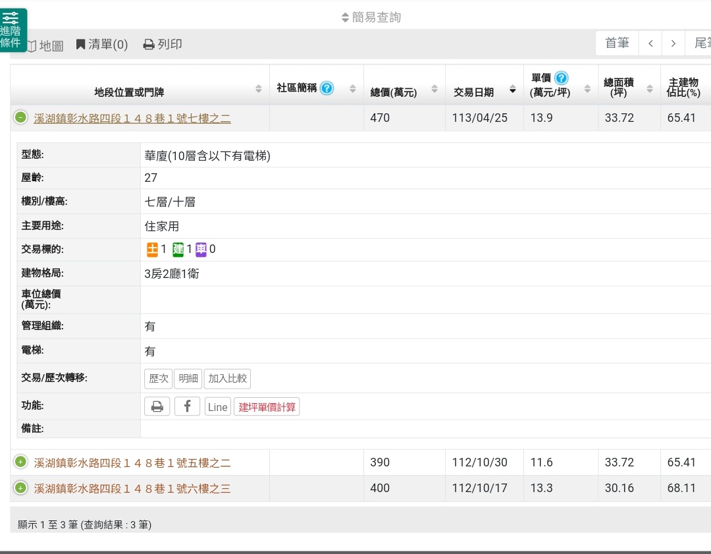
Task: Click the 建坪單價計算 button
Action: [267, 407]
